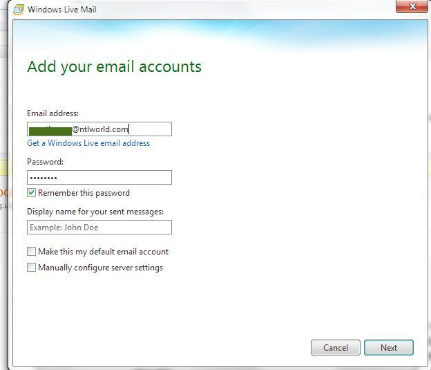Click the 'Email address:' label
The image size is (431, 370).
pos(52,113)
